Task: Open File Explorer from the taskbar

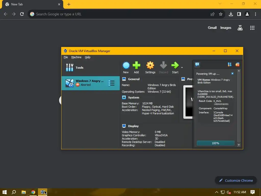Action: click(24, 192)
